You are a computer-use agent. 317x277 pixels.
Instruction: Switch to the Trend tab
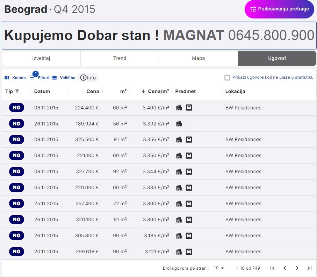pyautogui.click(x=120, y=58)
